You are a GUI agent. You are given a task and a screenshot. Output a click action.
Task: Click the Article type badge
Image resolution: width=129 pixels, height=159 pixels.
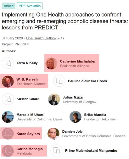click(x=8, y=6)
